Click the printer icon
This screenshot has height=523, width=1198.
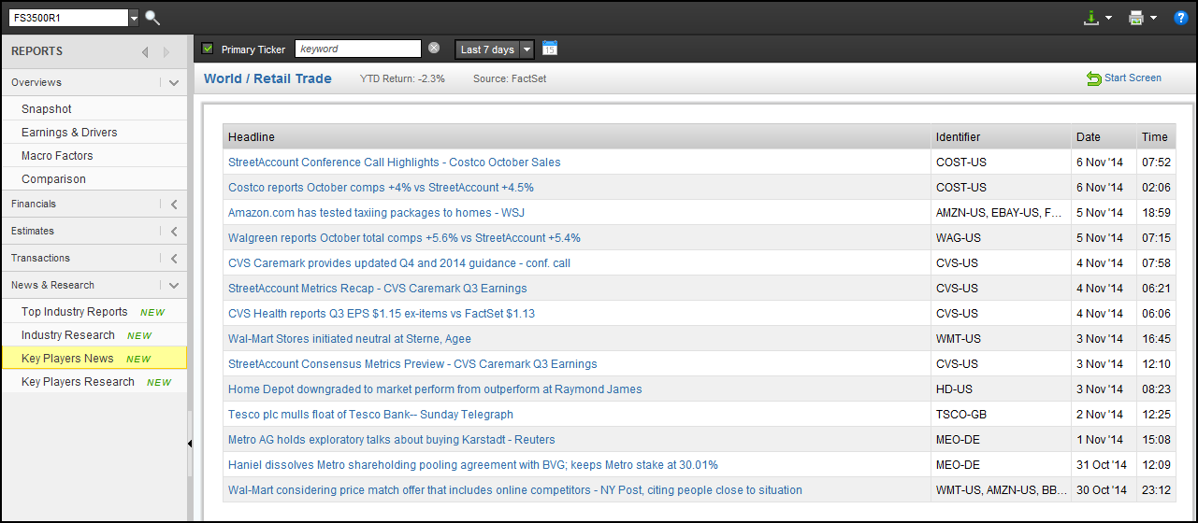click(x=1136, y=18)
